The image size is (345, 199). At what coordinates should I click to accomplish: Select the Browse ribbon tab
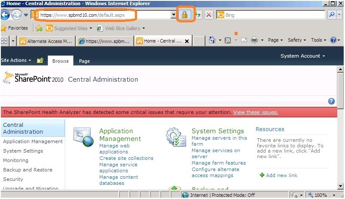61,61
